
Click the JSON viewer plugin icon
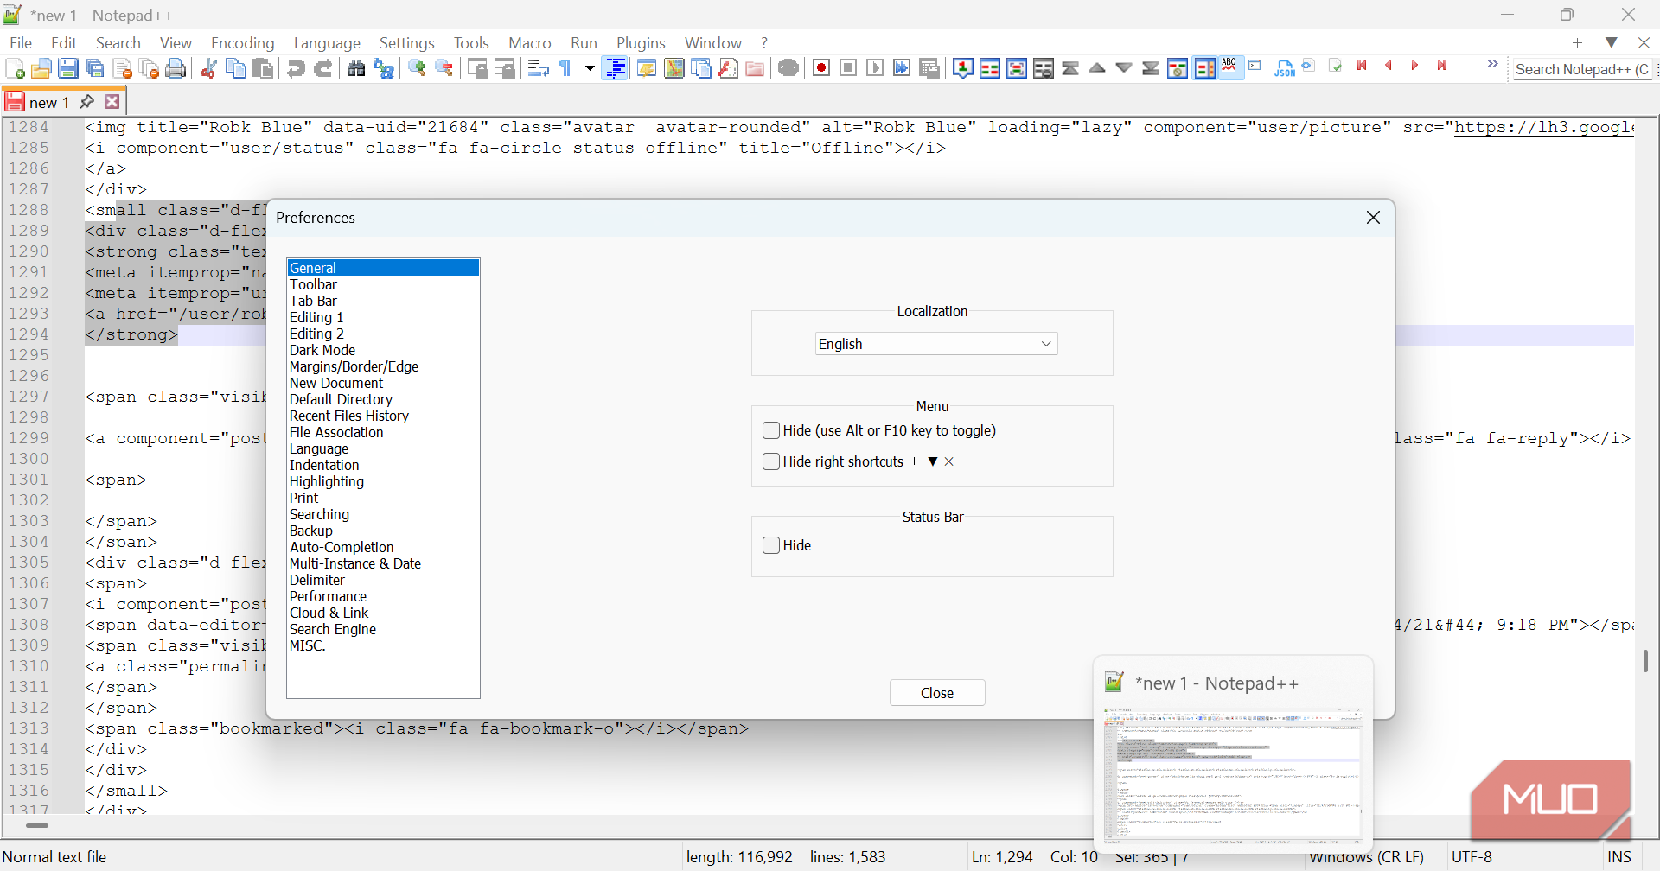click(x=1284, y=68)
